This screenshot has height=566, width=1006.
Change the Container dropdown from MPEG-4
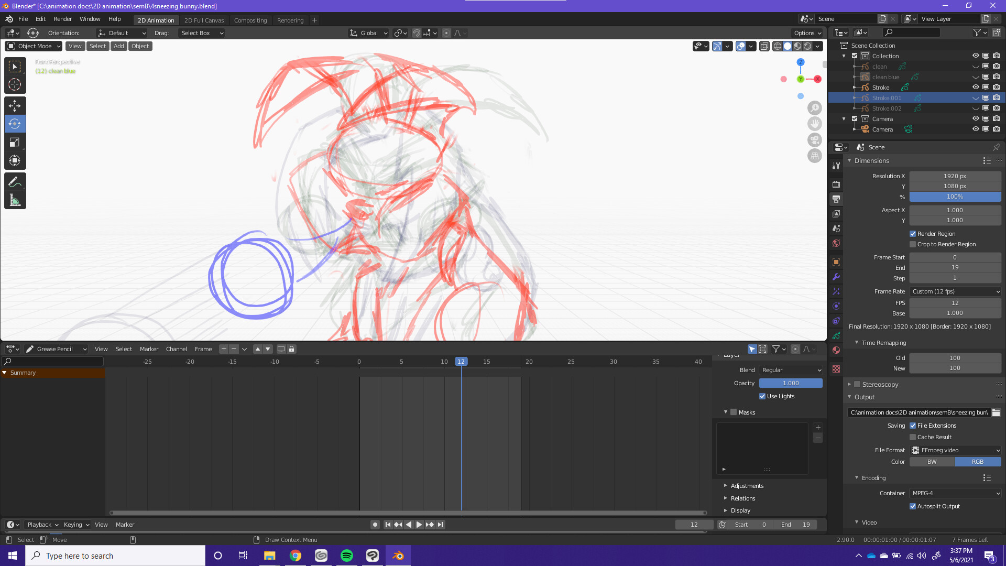pos(955,493)
